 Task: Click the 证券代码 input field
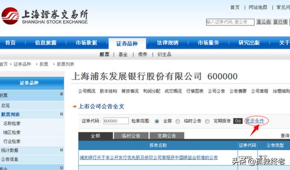(116, 121)
